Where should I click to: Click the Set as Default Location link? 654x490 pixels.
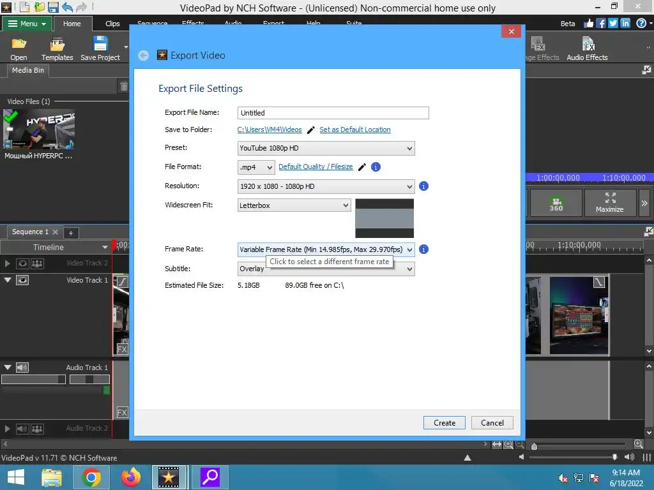tap(355, 130)
